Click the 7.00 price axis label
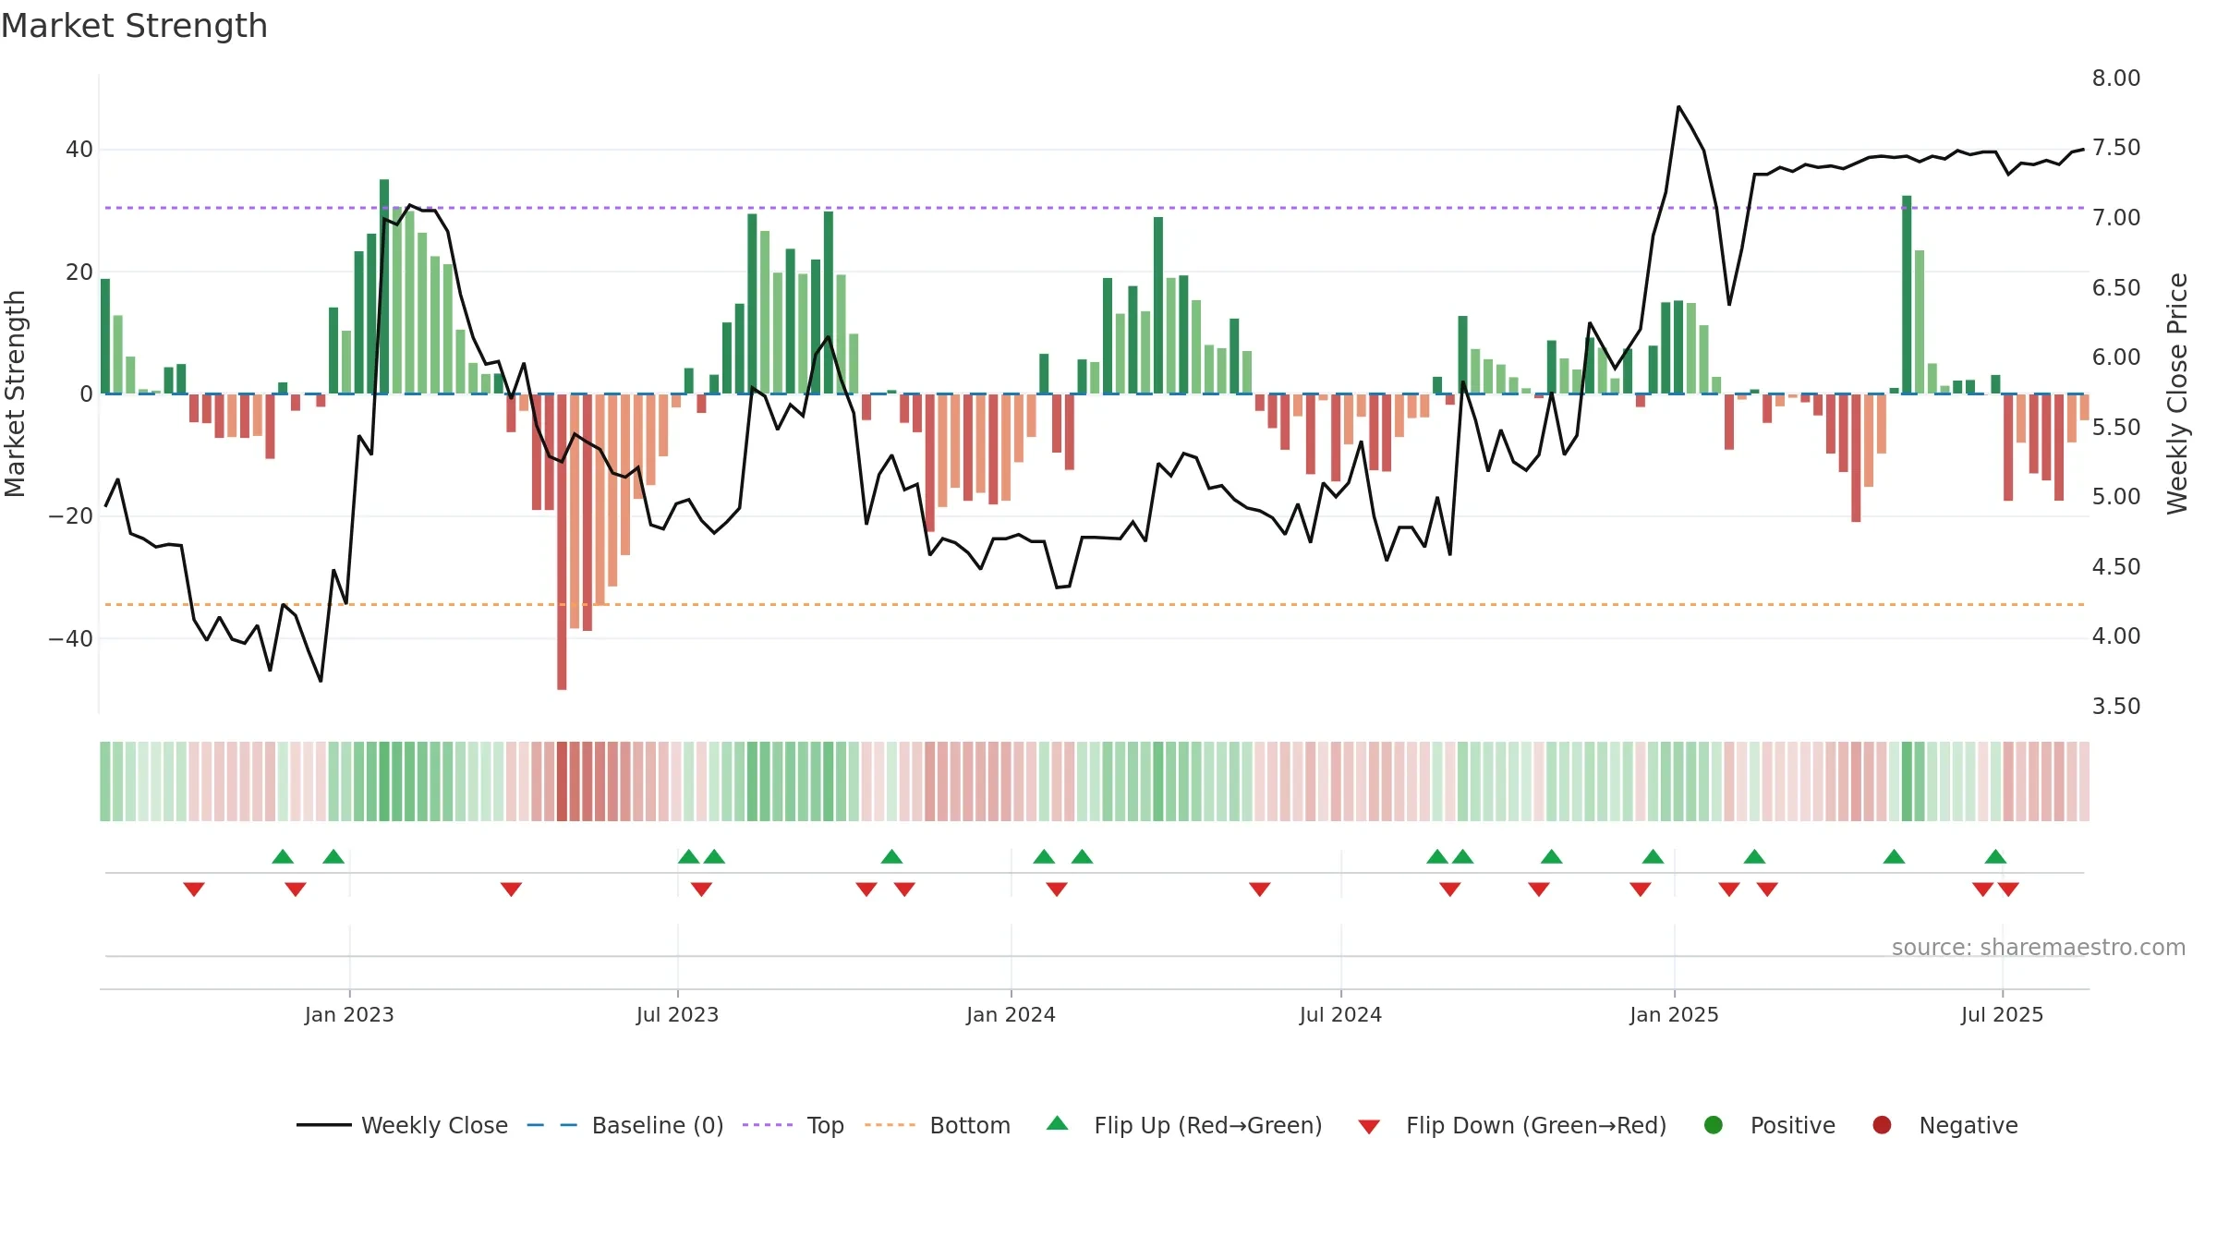Viewport: 2217px width, 1247px height. [2116, 217]
